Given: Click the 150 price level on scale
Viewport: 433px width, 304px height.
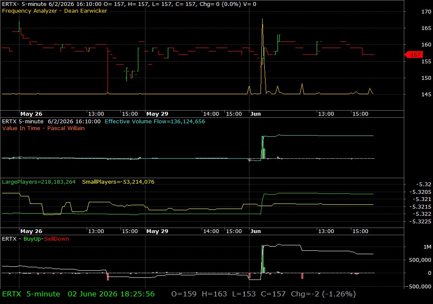Looking at the screenshot, I should click(x=426, y=78).
